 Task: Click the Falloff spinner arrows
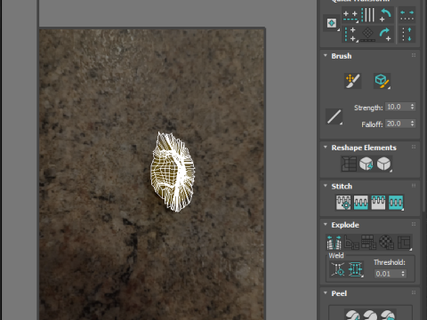click(412, 124)
